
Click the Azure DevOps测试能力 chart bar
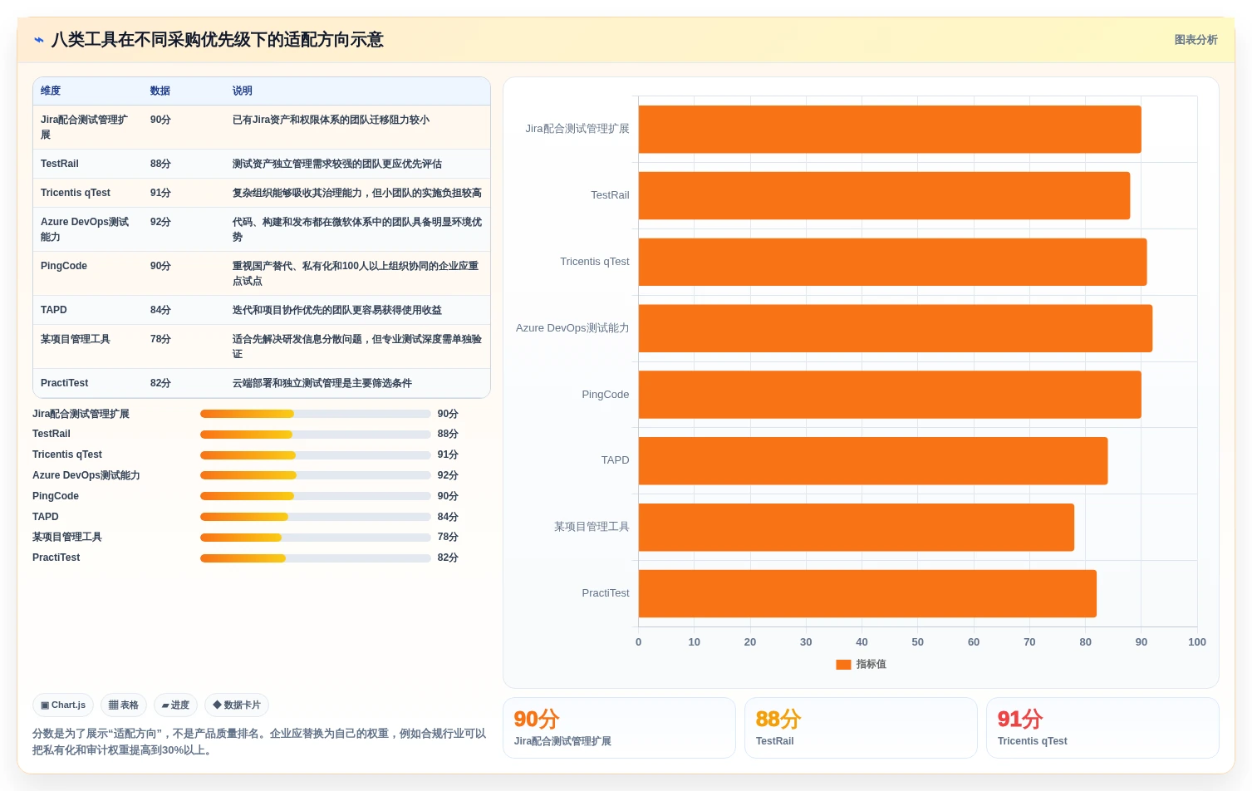tap(896, 328)
